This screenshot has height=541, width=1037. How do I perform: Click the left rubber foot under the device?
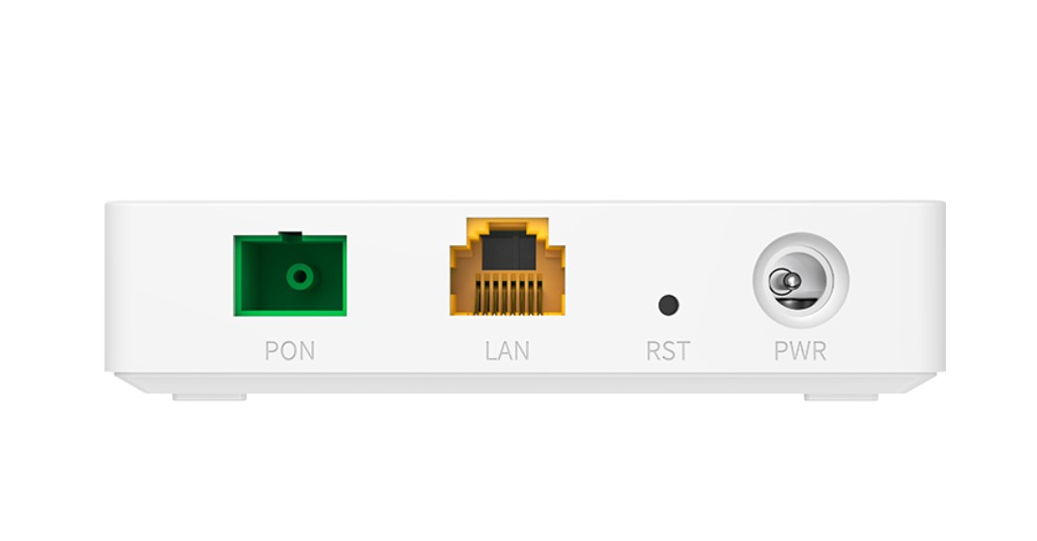pos(209,396)
